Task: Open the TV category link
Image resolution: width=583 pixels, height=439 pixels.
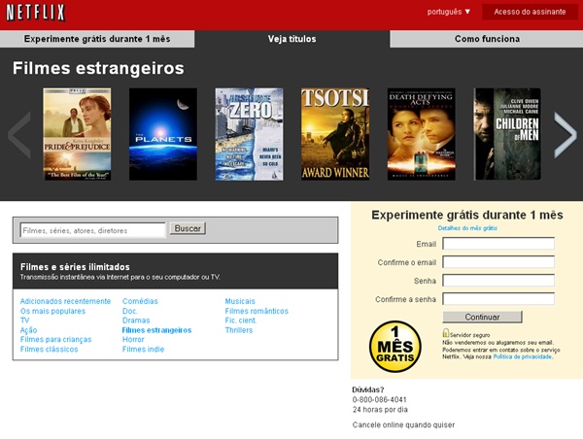Action: point(24,321)
